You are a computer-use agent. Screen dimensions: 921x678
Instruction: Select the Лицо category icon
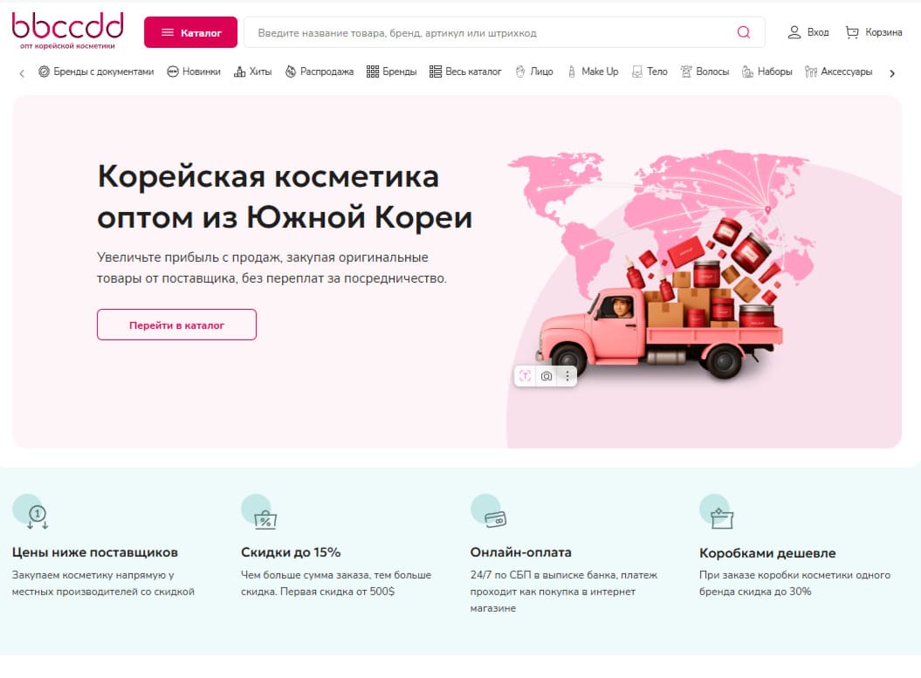tap(521, 72)
